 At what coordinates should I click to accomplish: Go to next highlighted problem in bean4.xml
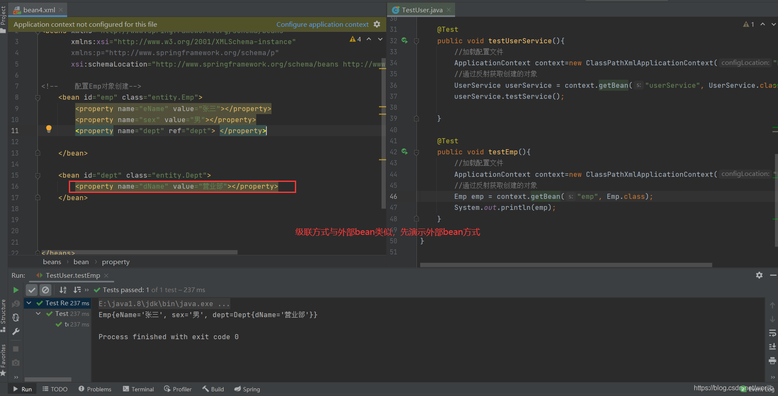(x=380, y=39)
